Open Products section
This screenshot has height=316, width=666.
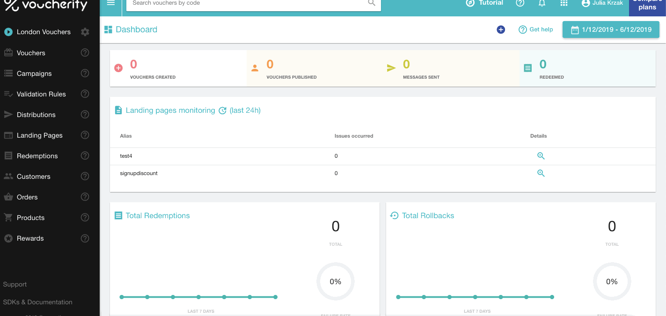click(x=30, y=218)
